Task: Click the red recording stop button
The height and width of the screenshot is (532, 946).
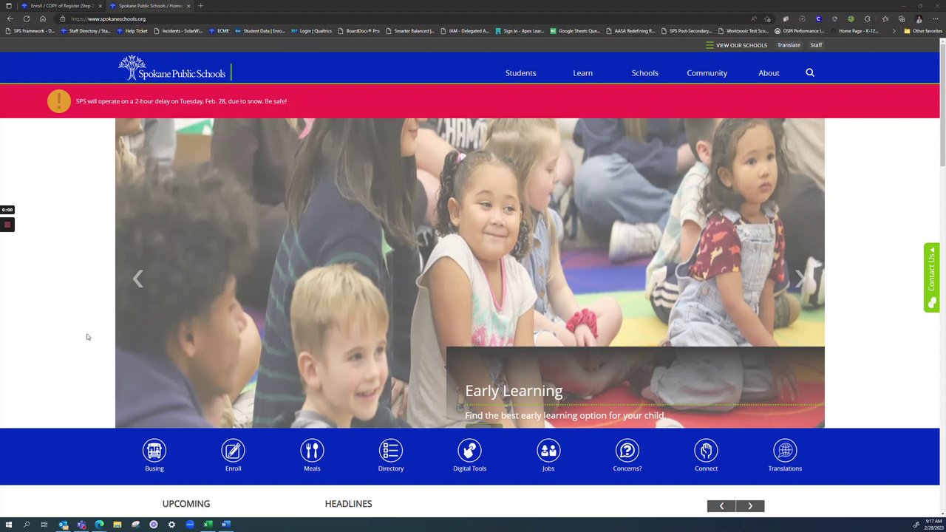Action: (x=7, y=225)
